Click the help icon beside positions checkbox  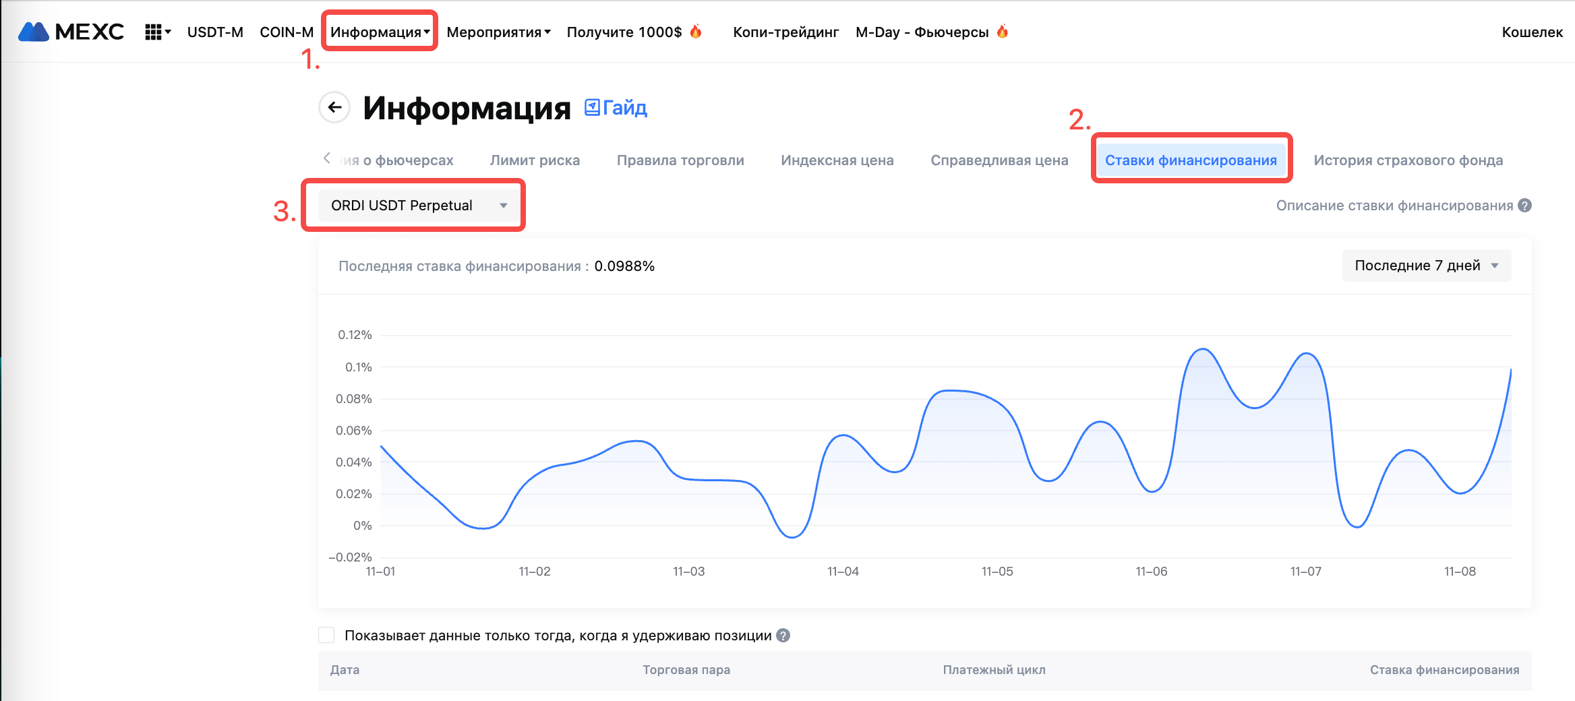(x=783, y=636)
